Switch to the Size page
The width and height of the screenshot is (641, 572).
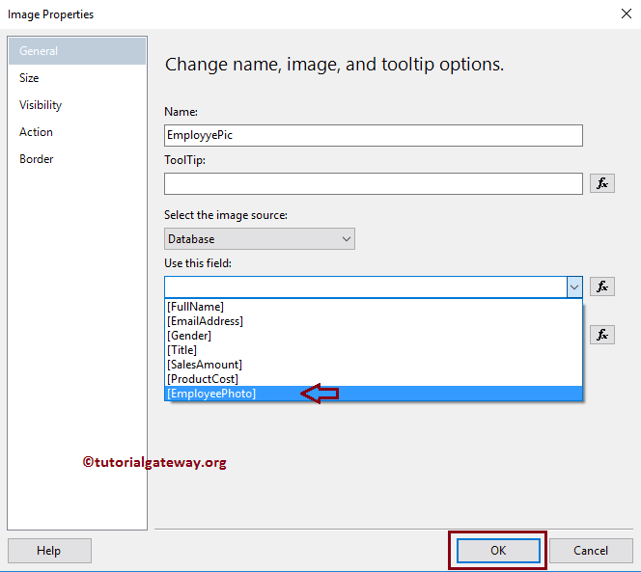pyautogui.click(x=77, y=78)
